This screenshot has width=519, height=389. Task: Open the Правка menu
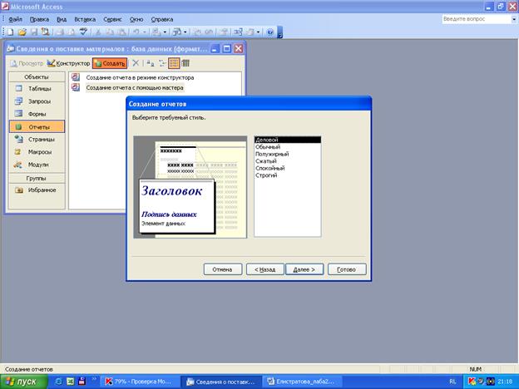pos(39,19)
